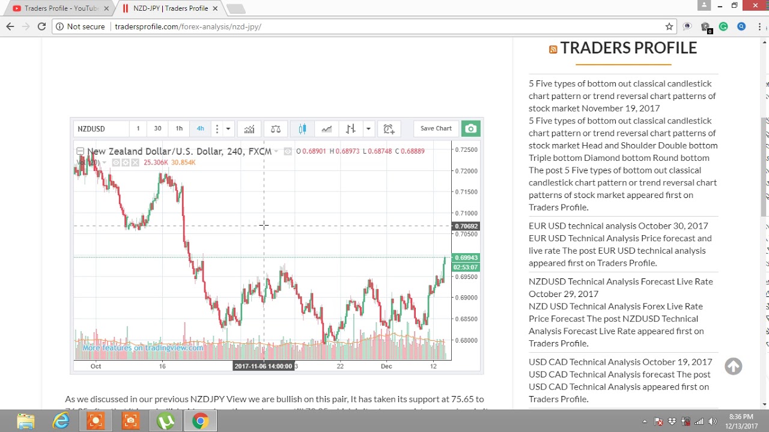Click the taskbar clock showing 8:36 PM
The image size is (769, 432).
pos(741,421)
